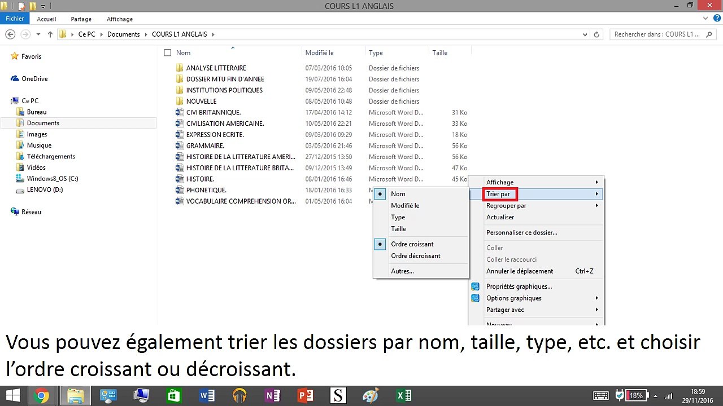
Task: Click the Propriétés graphiques icon
Action: pyautogui.click(x=476, y=286)
